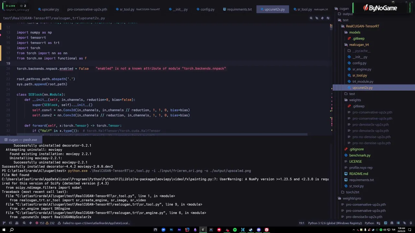This screenshot has width=415, height=233.
Task: Open pro-denoise3x-up2x.pth in weights folder
Action: pyautogui.click(x=370, y=125)
